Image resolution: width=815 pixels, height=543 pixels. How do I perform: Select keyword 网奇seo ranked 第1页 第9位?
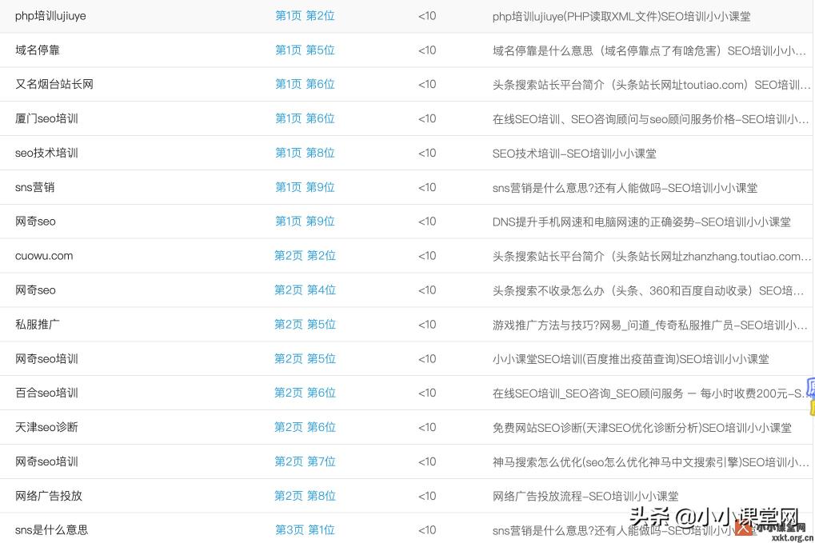(35, 222)
